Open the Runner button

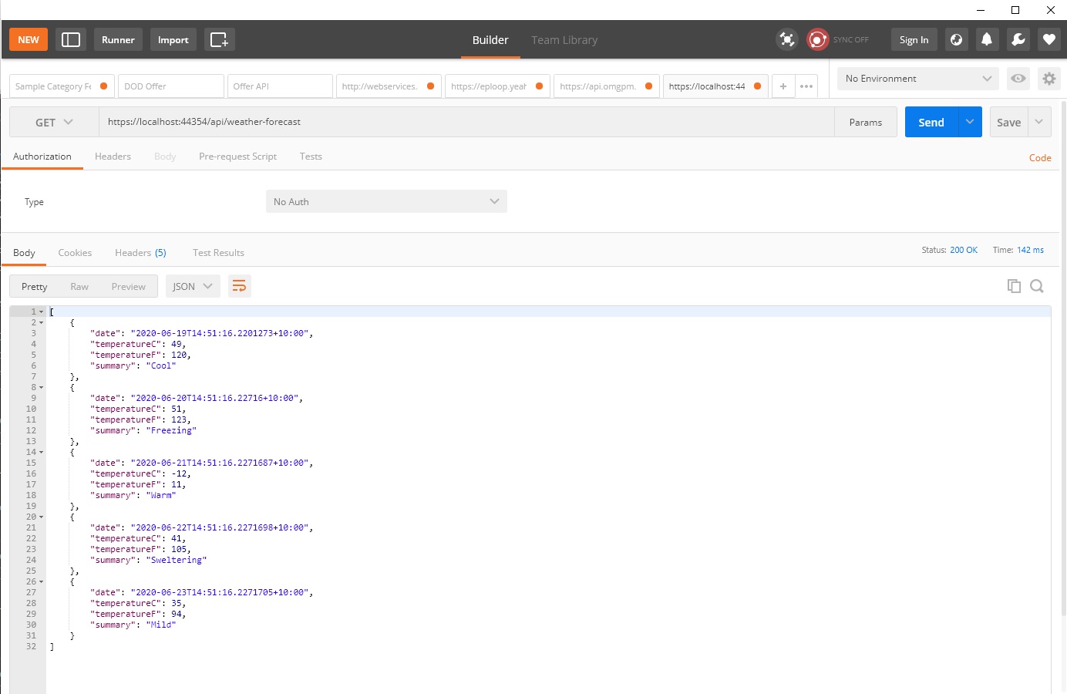pos(118,39)
